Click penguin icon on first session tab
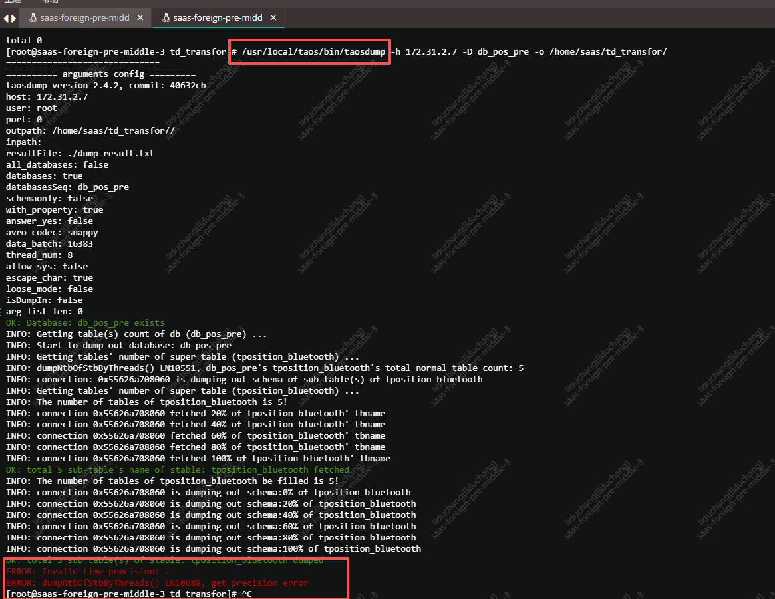 [33, 18]
